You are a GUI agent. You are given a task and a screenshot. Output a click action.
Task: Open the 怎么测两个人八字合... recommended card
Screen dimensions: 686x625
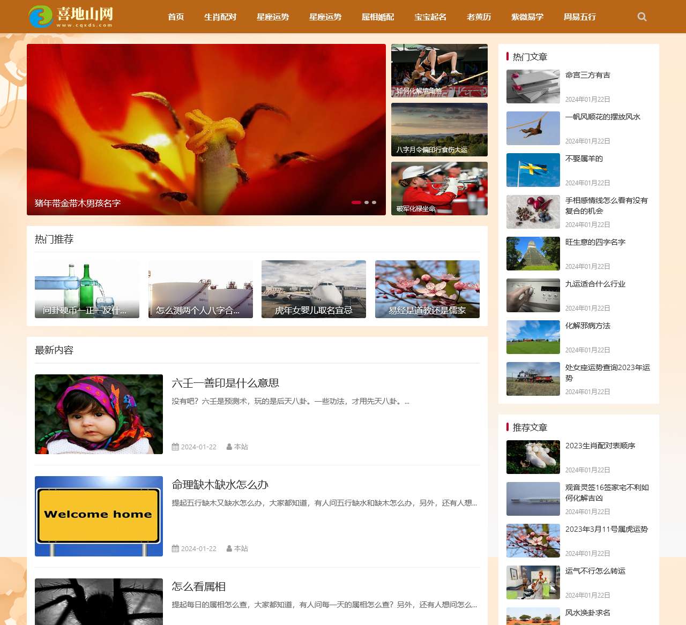[200, 289]
